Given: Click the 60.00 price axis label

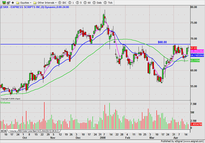Looking at the screenshot, I should pyautogui.click(x=194, y=70).
